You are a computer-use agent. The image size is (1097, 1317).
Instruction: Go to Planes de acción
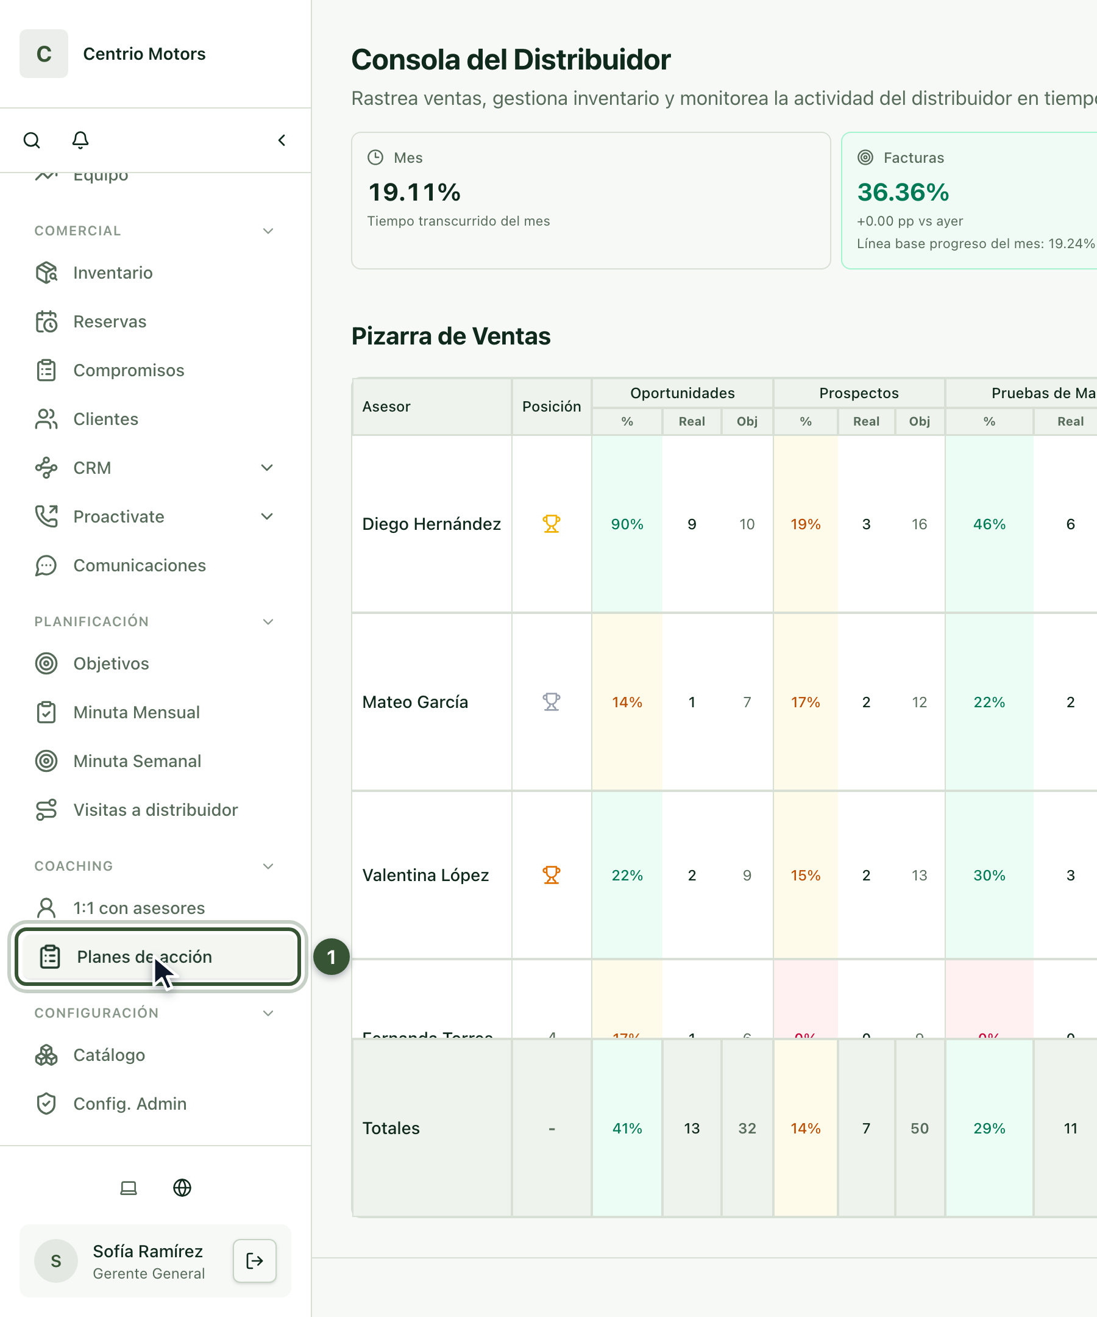[158, 957]
